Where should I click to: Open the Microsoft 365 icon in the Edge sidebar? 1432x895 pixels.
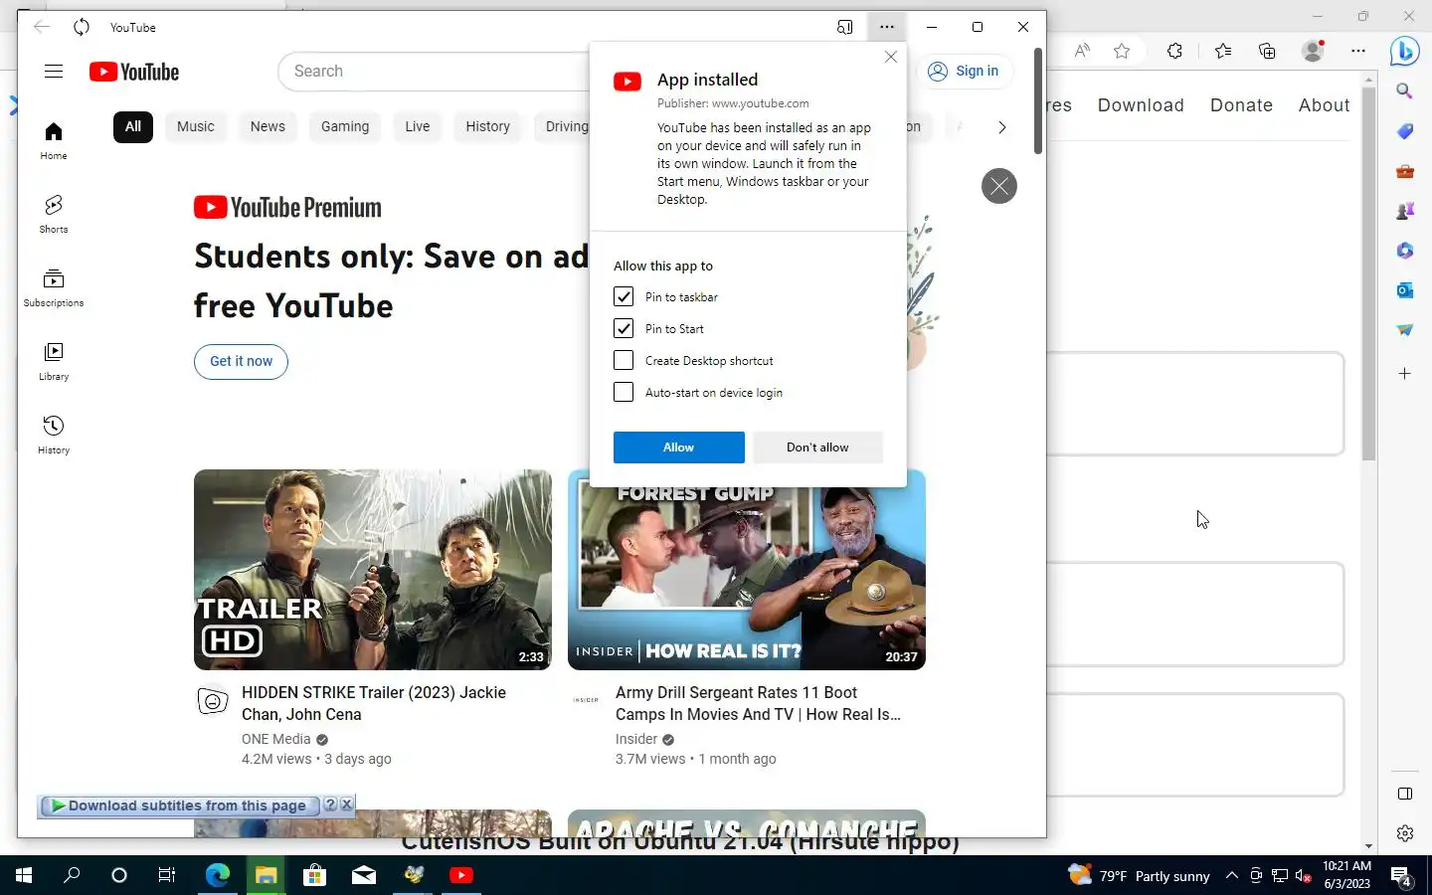coord(1404,251)
